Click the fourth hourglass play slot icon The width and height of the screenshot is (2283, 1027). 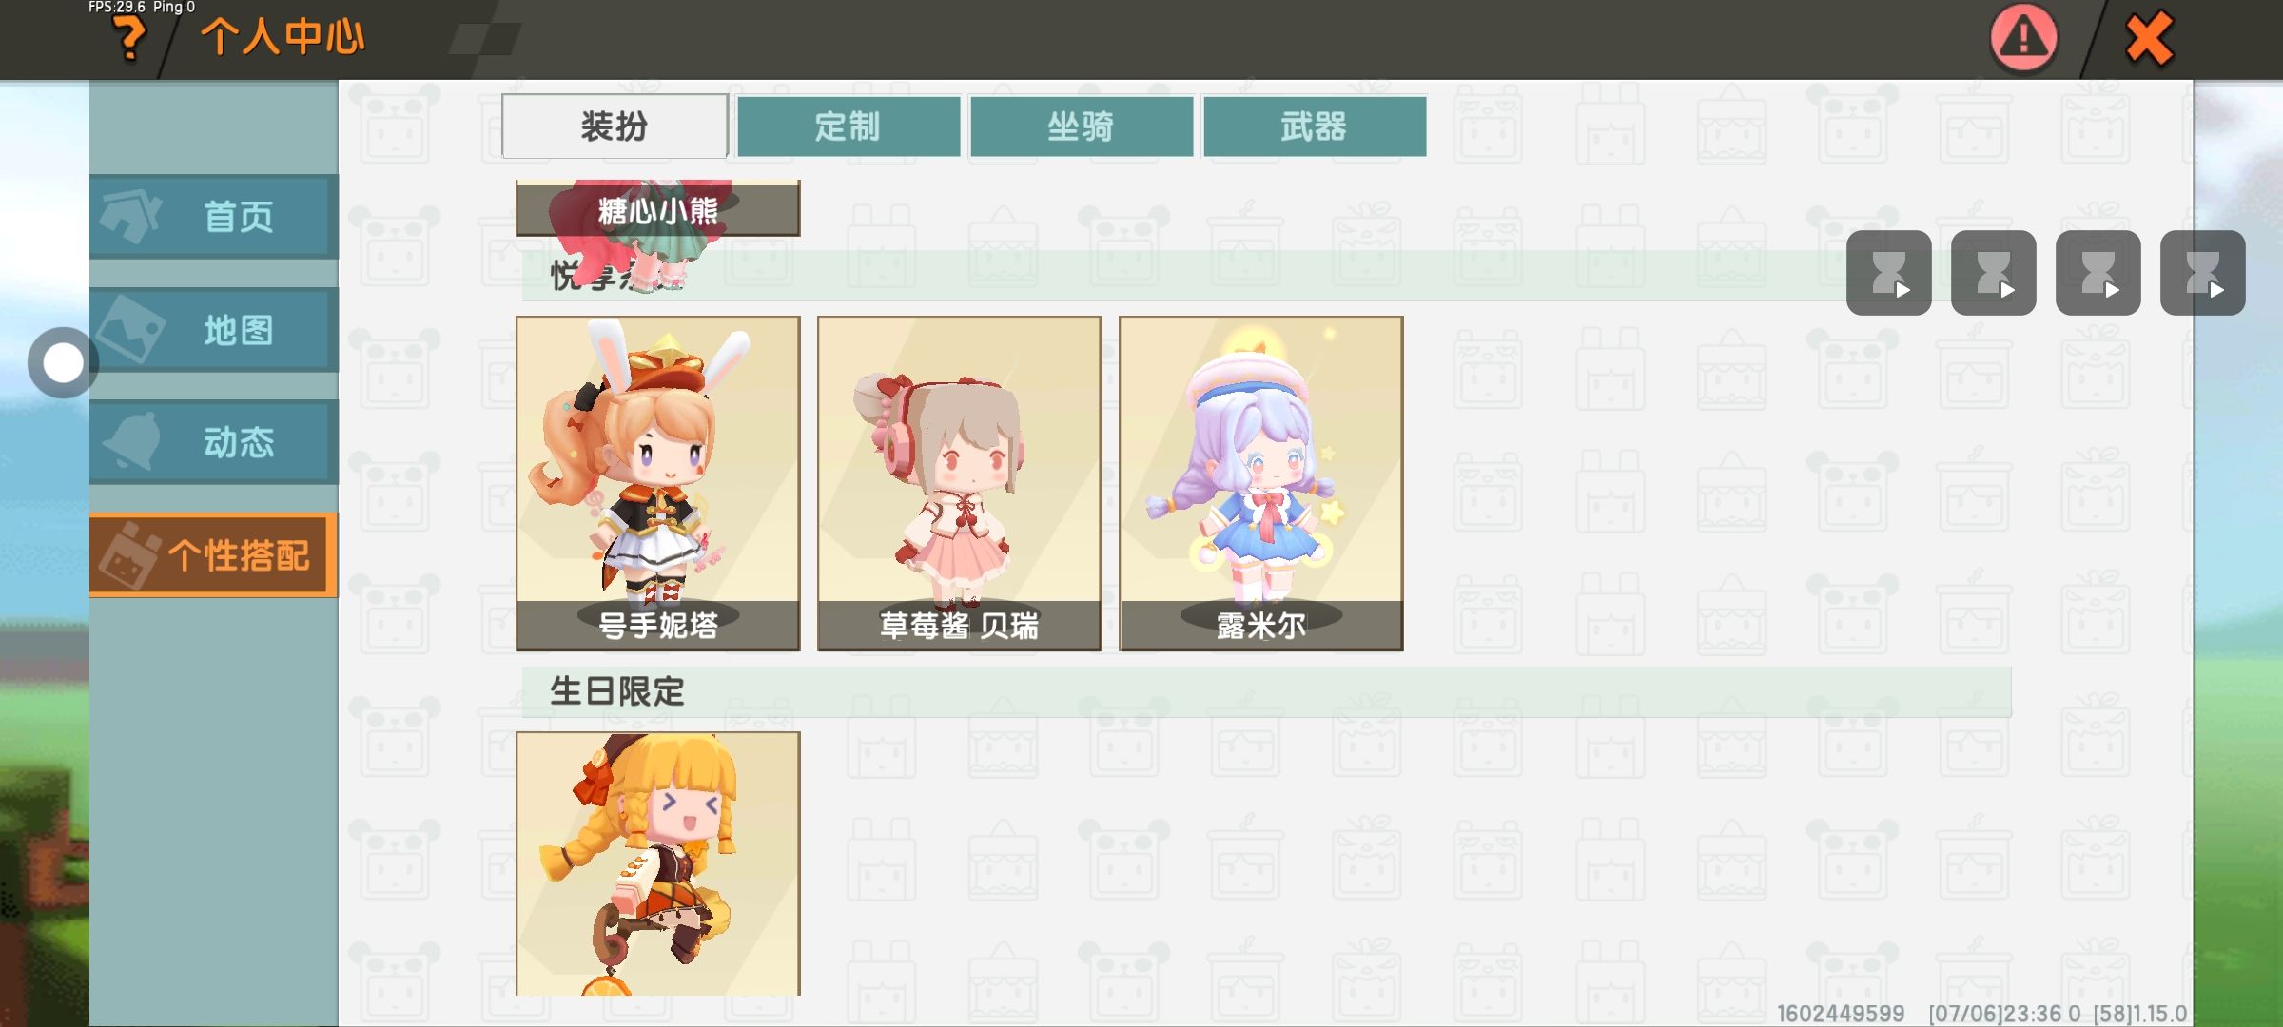(x=2203, y=273)
